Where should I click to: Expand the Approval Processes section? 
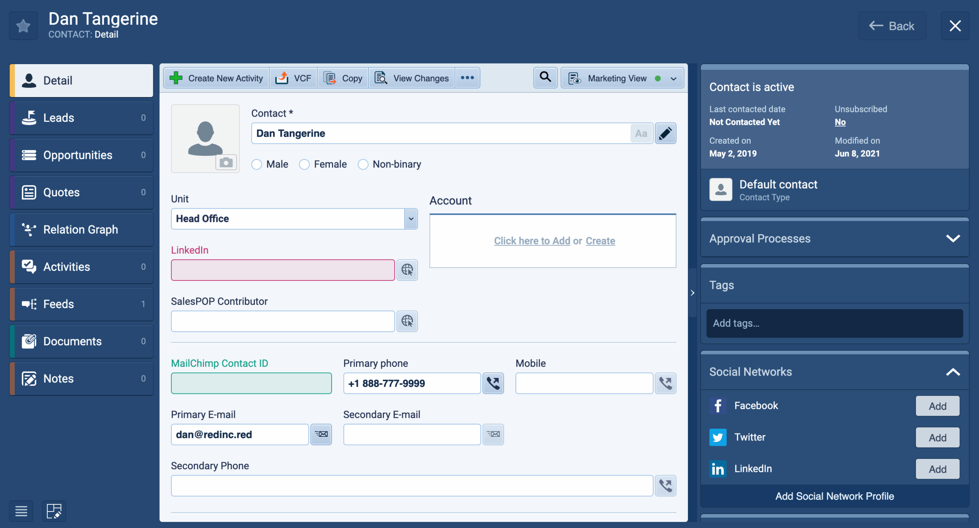point(953,238)
